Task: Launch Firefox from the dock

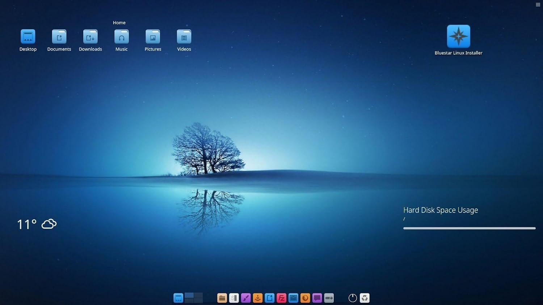Action: point(305,298)
